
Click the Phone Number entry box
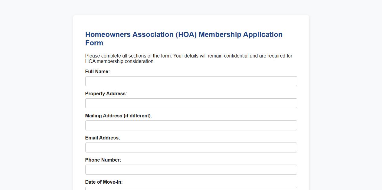coord(191,169)
